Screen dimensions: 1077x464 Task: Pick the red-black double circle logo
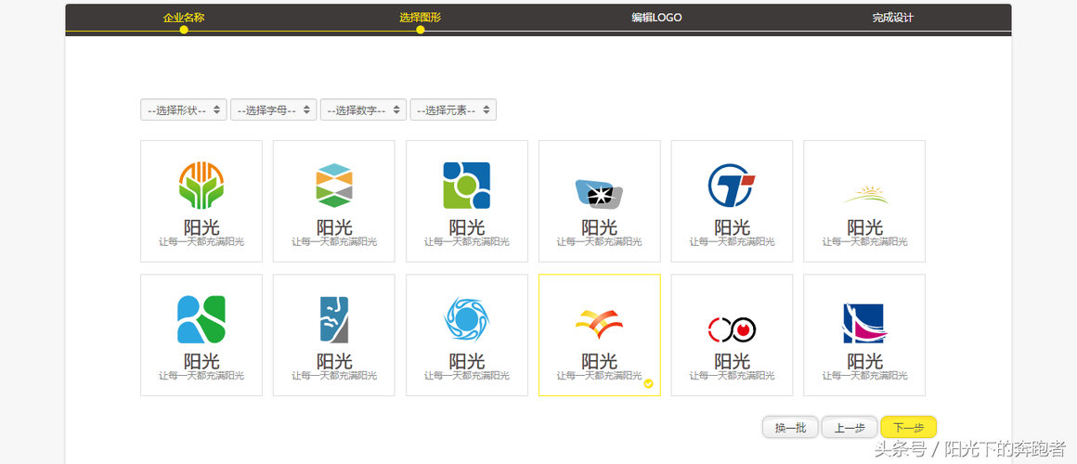(733, 335)
